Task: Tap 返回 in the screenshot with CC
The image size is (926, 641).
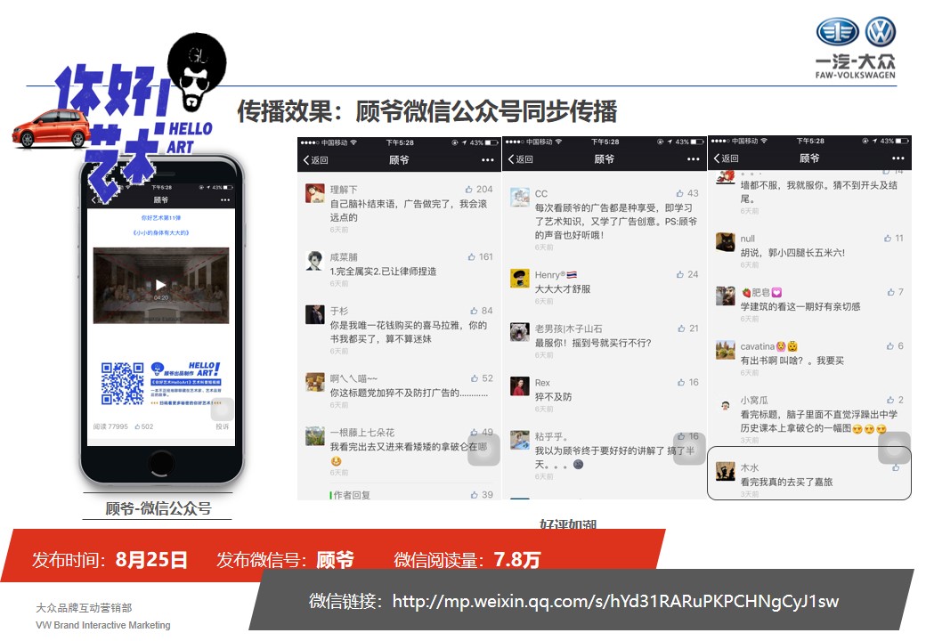Action: point(520,159)
